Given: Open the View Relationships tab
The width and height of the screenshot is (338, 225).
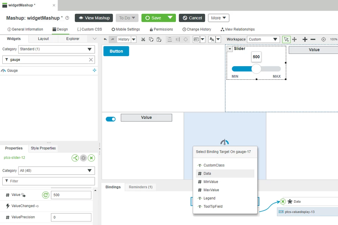Looking at the screenshot, I should pyautogui.click(x=238, y=29).
